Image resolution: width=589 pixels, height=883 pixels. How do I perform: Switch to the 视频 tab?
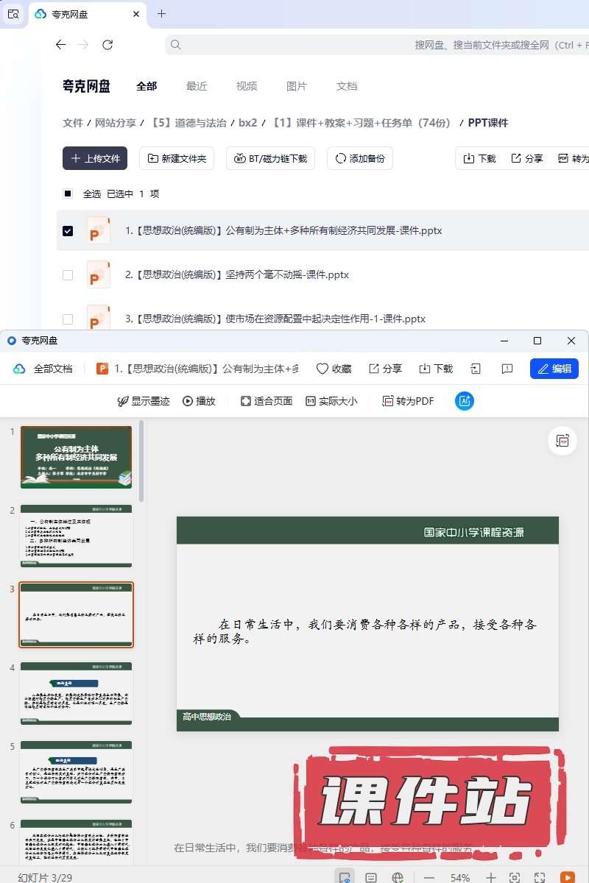[247, 86]
